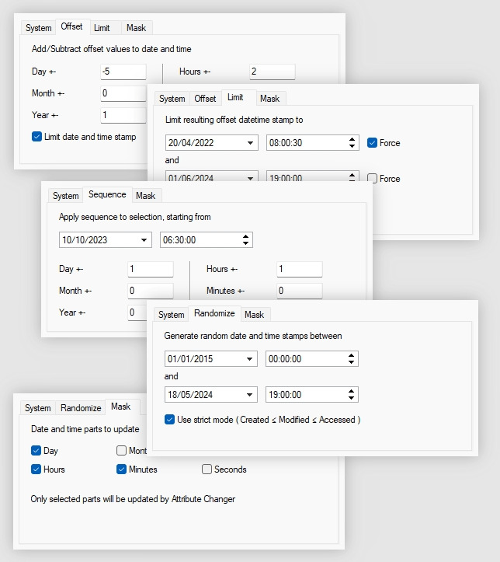This screenshot has height=562, width=500.
Task: Disable Use strict mode checkbox
Action: pyautogui.click(x=170, y=420)
